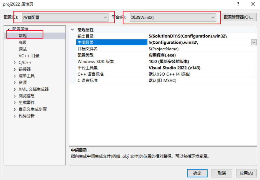Select the 清单工具 tree label
This screenshot has height=180, width=260.
pos(27,76)
